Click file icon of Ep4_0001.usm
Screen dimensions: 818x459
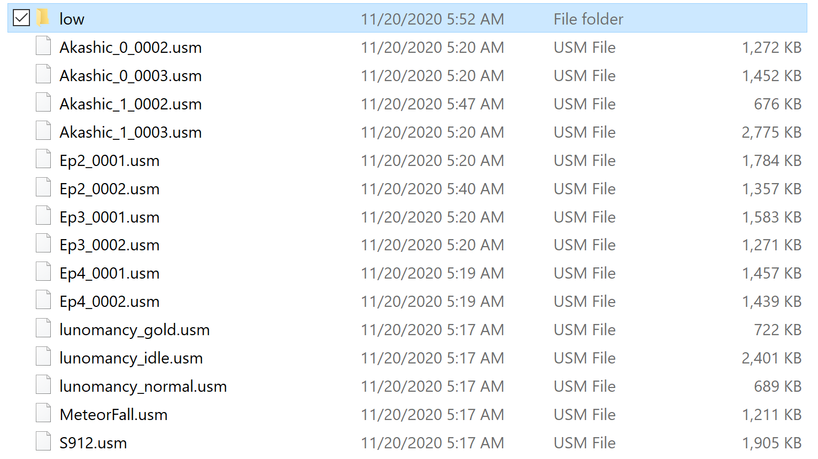tap(43, 272)
